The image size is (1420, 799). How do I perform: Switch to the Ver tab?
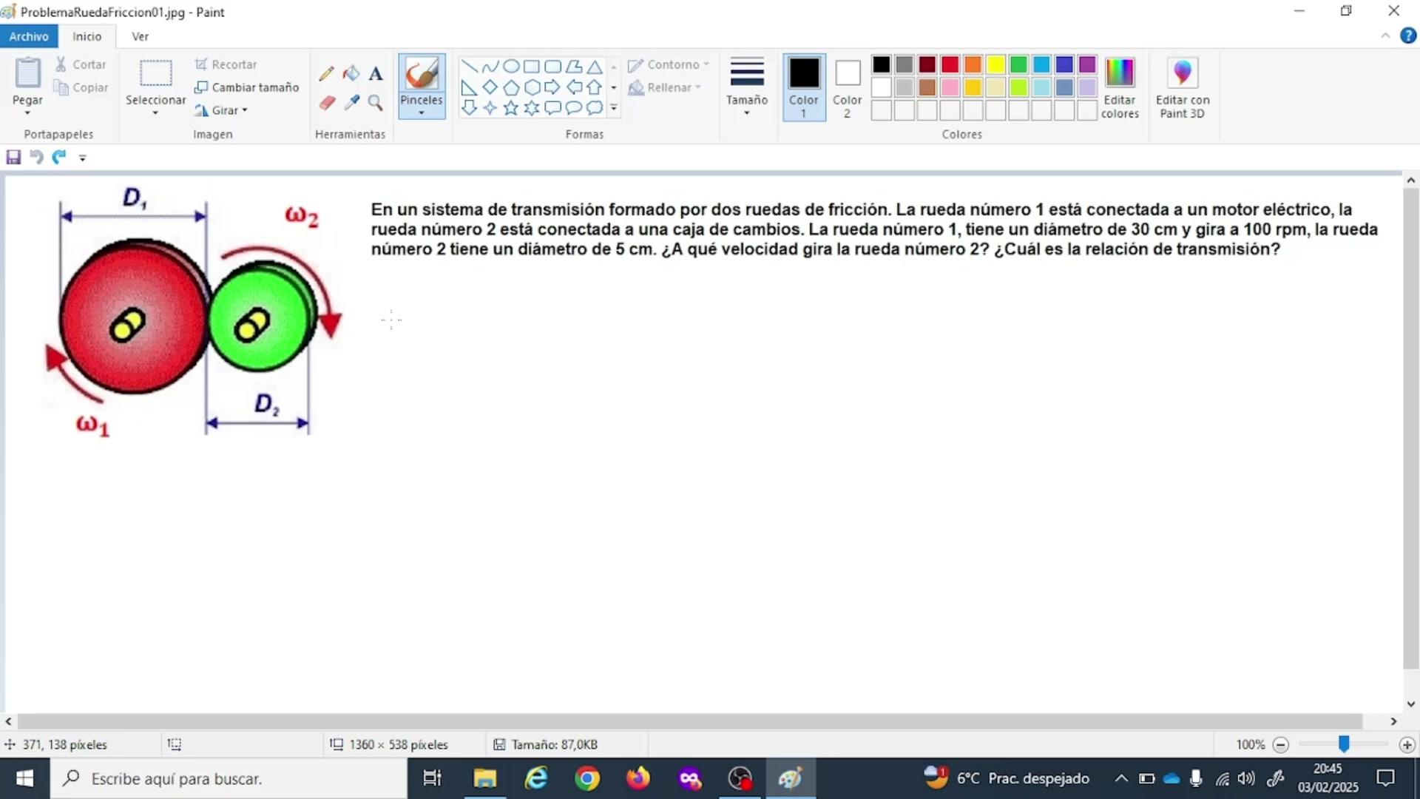click(140, 36)
